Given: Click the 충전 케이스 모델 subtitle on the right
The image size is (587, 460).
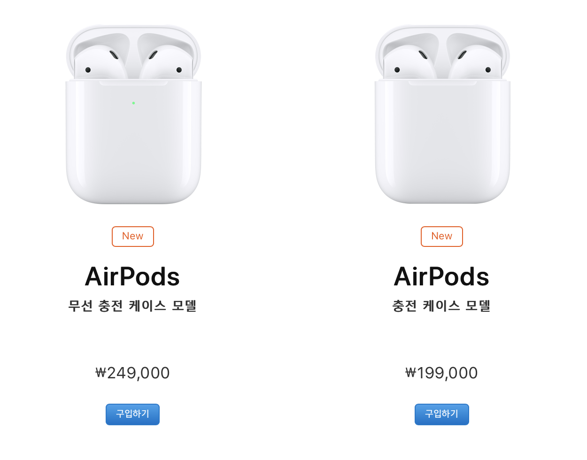Looking at the screenshot, I should (x=441, y=306).
